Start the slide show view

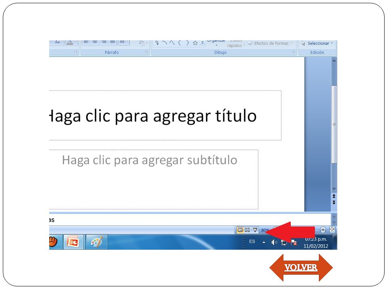pos(255,230)
